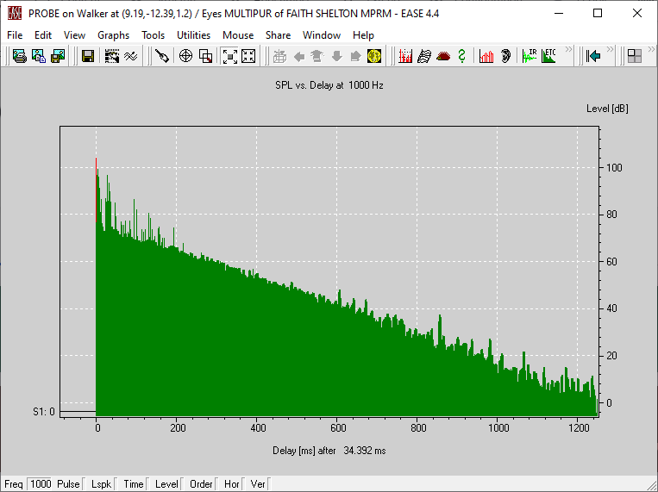
Task: Click the ETC energy time curve icon
Action: click(548, 56)
